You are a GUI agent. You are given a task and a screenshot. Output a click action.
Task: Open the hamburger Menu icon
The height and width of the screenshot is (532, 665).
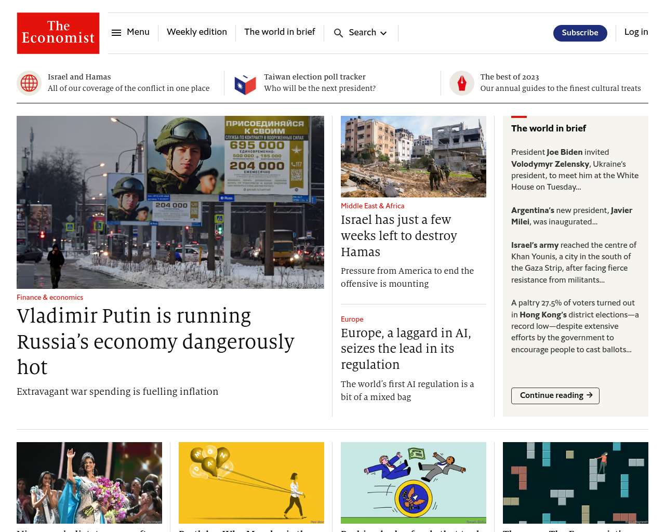tap(116, 33)
